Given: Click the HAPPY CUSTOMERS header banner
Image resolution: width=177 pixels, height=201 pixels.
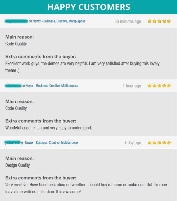Looking at the screenshot, I should click(88, 7).
